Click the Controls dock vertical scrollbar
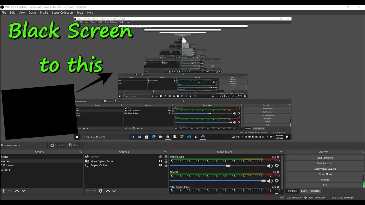Image resolution: width=365 pixels, height=205 pixels. coord(364,181)
